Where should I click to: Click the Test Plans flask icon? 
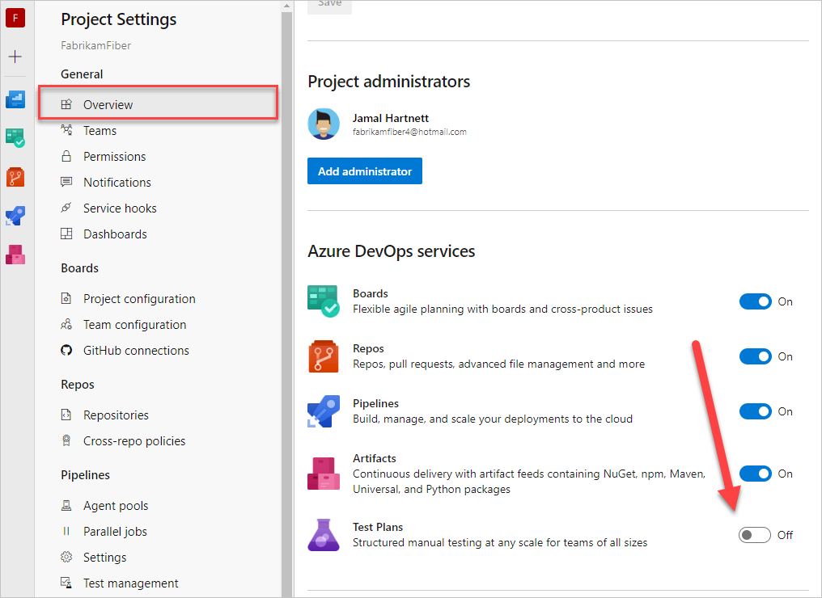[324, 535]
